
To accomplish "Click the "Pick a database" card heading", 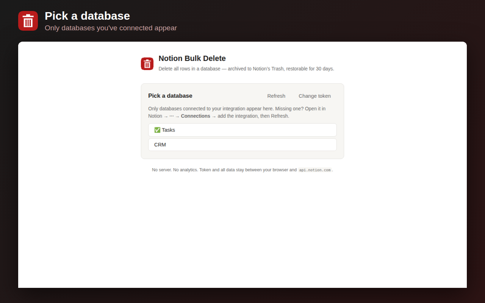I will (x=170, y=96).
